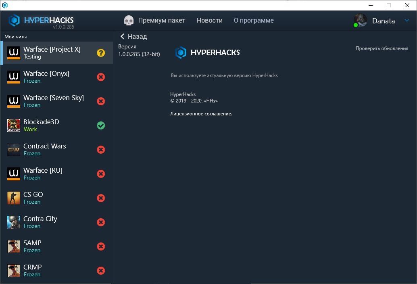The height and width of the screenshot is (284, 417).
Task: Click the SAMP game icon
Action: [x=14, y=246]
